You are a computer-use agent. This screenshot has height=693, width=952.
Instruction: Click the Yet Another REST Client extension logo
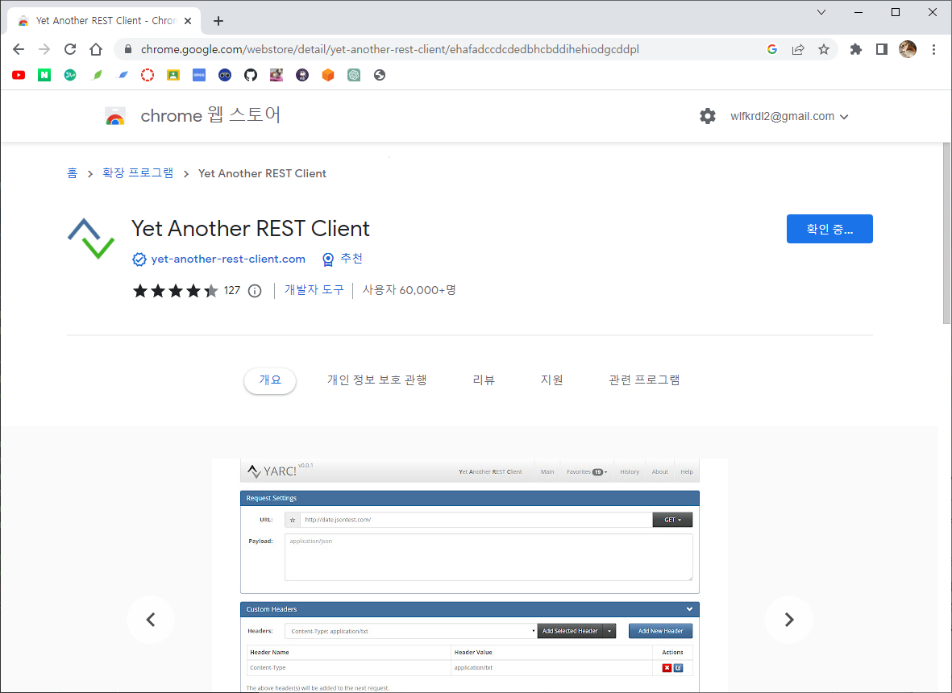(x=91, y=239)
